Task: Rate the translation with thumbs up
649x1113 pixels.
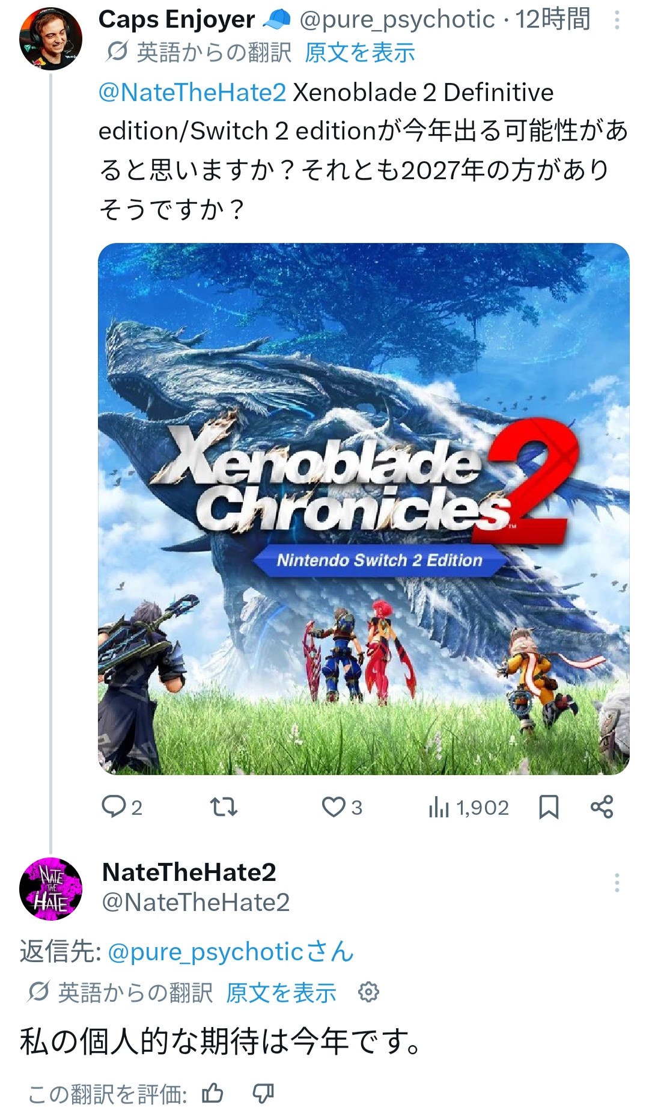Action: coord(213,1093)
